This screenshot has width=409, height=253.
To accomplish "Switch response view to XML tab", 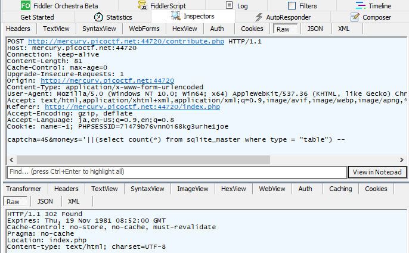I will [73, 202].
